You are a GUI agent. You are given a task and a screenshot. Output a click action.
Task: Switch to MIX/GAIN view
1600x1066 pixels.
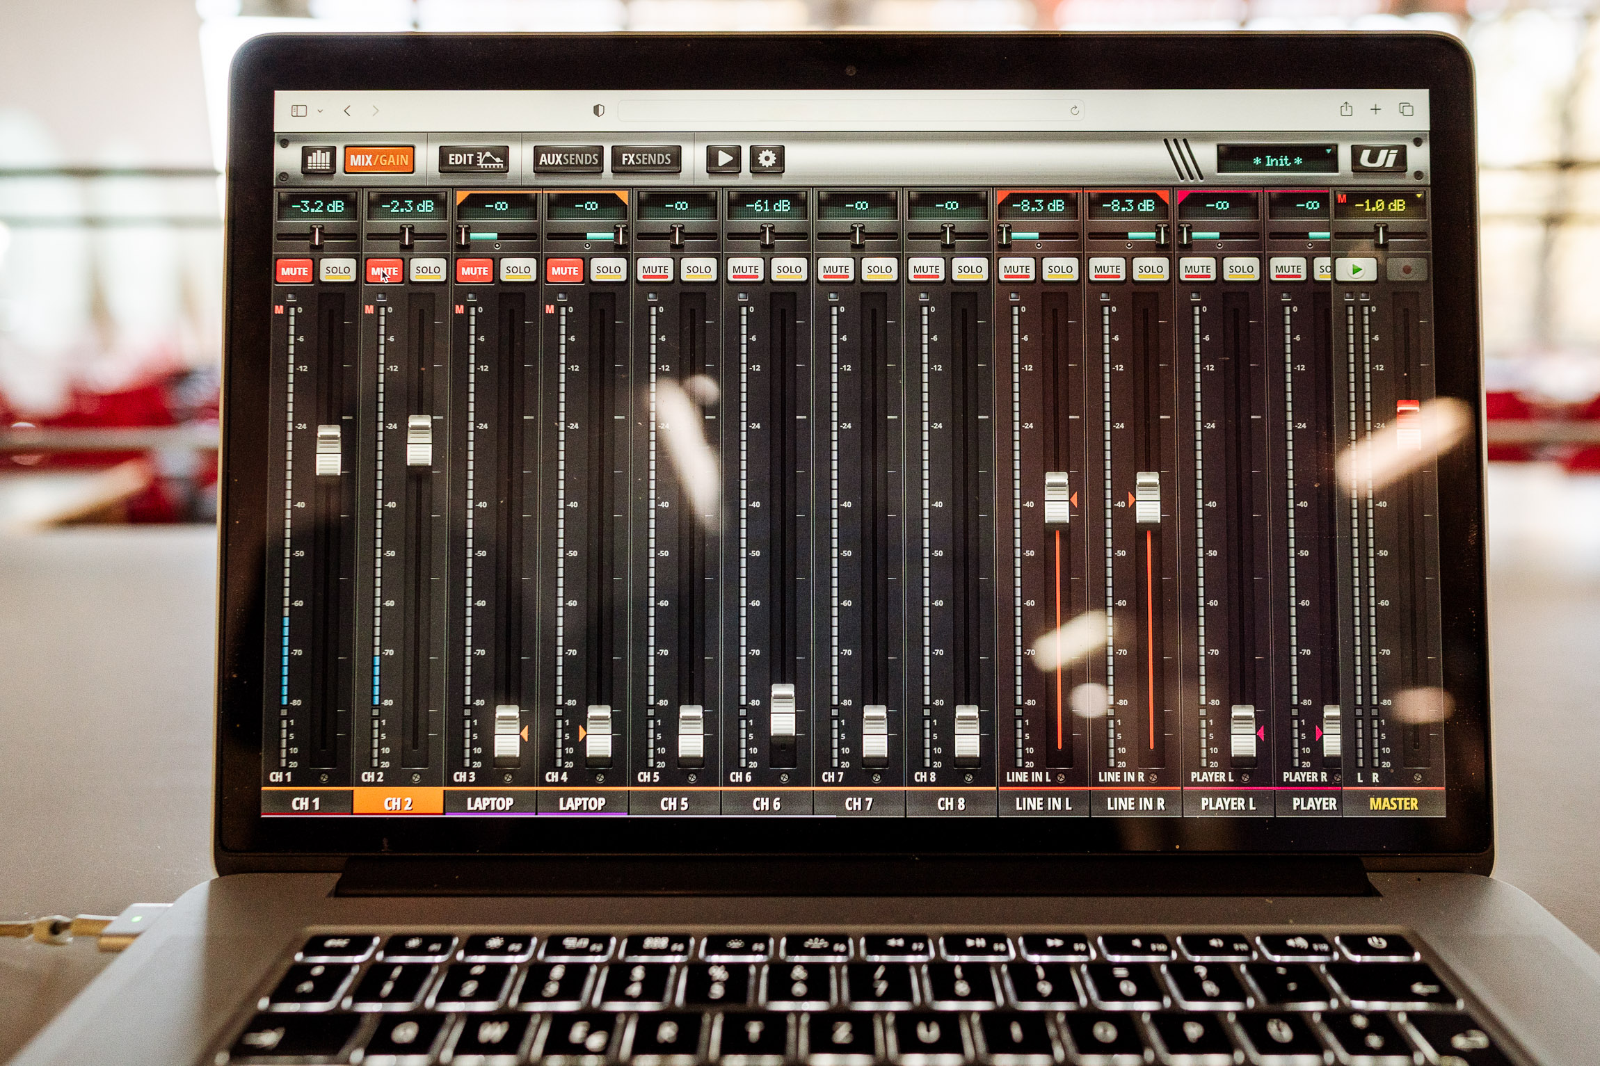pyautogui.click(x=379, y=160)
